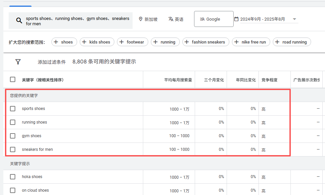The height and width of the screenshot is (195, 325).
Task: Check the select-all header checkbox
Action: click(x=13, y=80)
